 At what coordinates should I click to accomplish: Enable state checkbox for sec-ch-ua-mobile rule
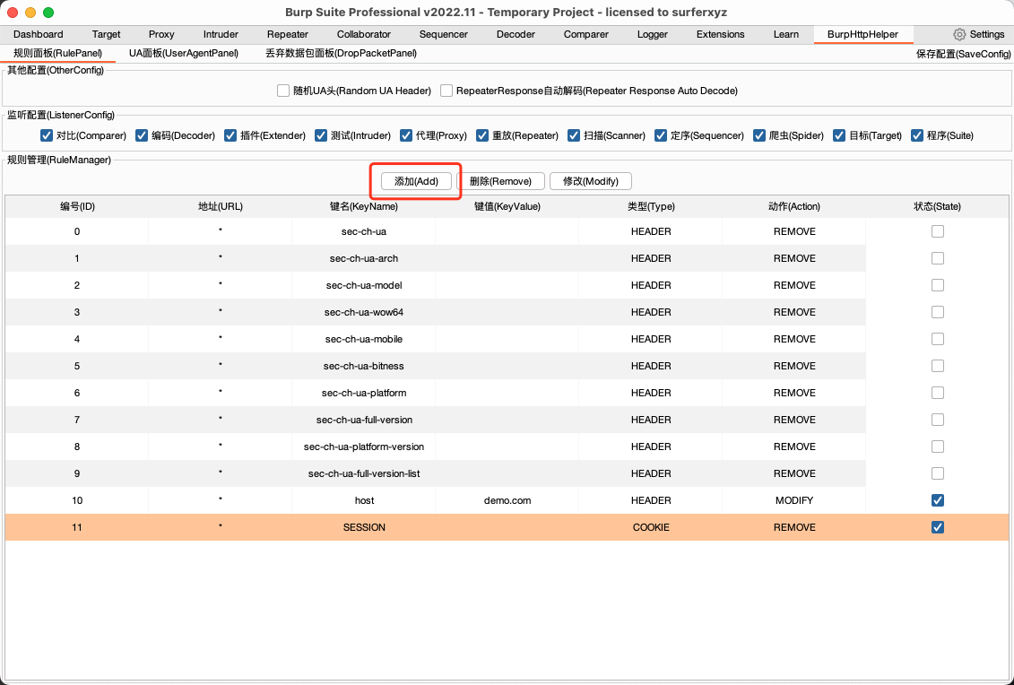(x=938, y=339)
